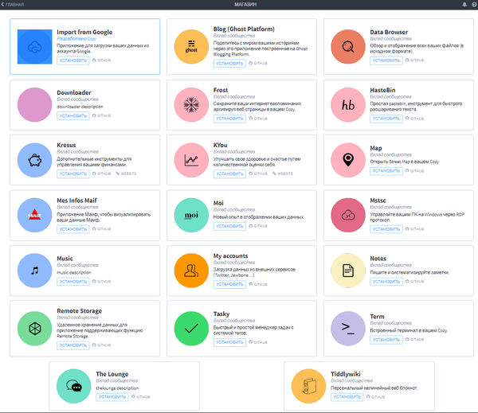
Task: Open GitHub link for Frost
Action: coord(258,119)
